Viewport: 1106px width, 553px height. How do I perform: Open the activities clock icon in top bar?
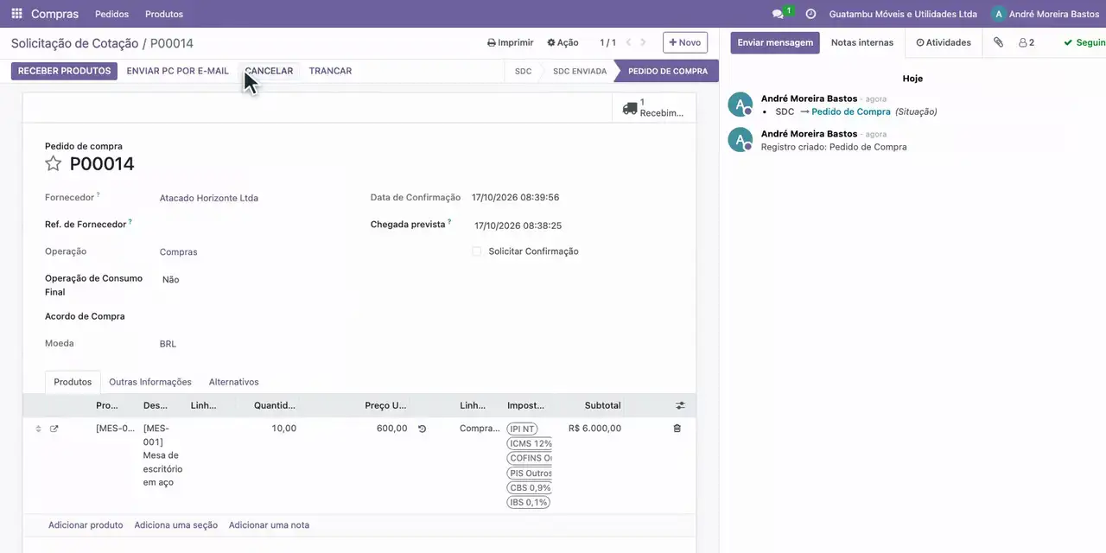coord(810,14)
